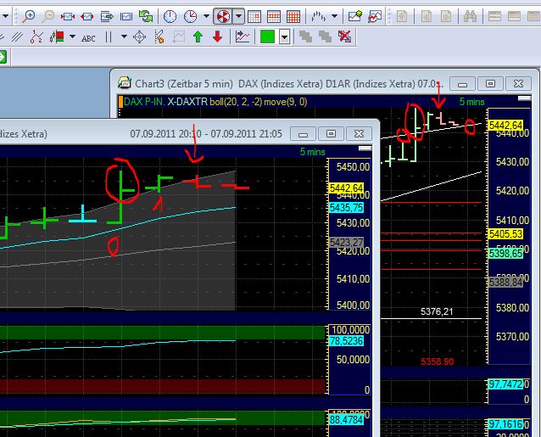
Task: Click the delete objects red X icon
Action: [344, 36]
